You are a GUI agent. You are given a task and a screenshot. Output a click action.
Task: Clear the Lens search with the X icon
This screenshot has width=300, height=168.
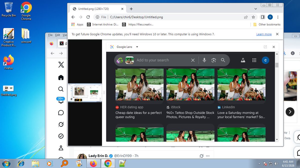click(193, 60)
